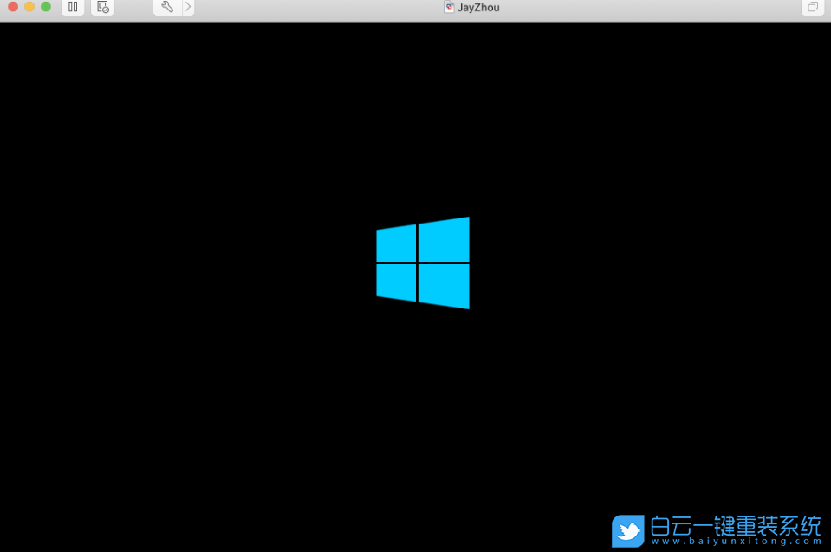The height and width of the screenshot is (552, 831).
Task: Click the Windows boot logo in the center
Action: (x=423, y=263)
